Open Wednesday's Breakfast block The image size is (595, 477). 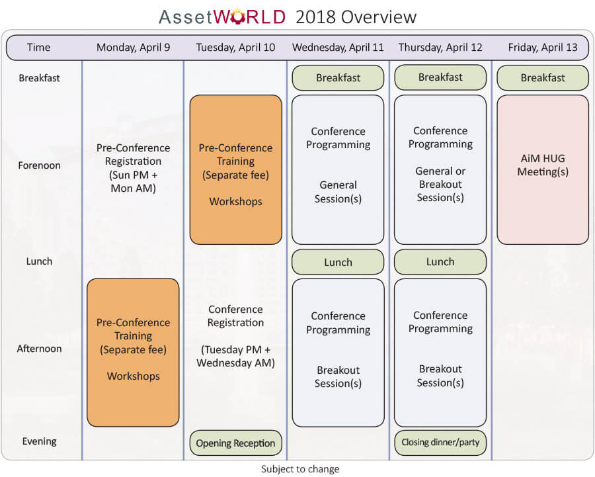click(338, 78)
